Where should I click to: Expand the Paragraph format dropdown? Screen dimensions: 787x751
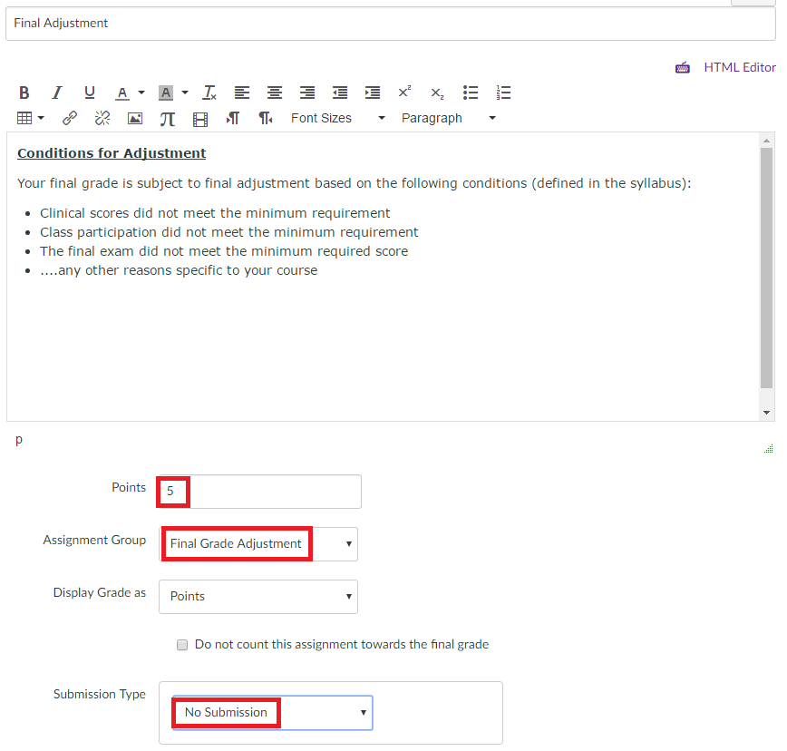[x=449, y=118]
